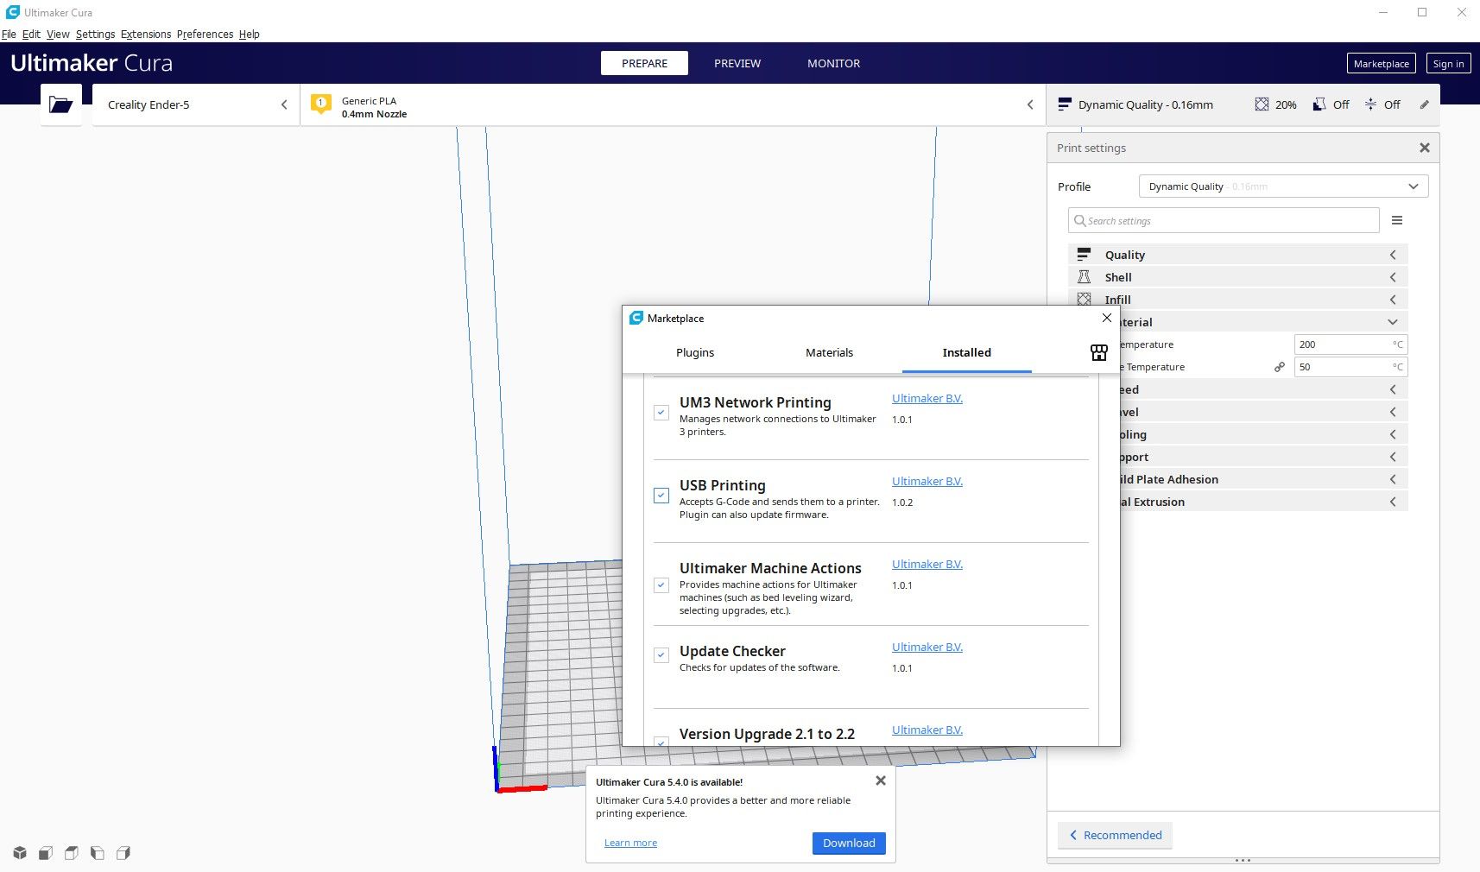
Task: Open the Profile dropdown showing Dynamic Quality
Action: [1282, 186]
